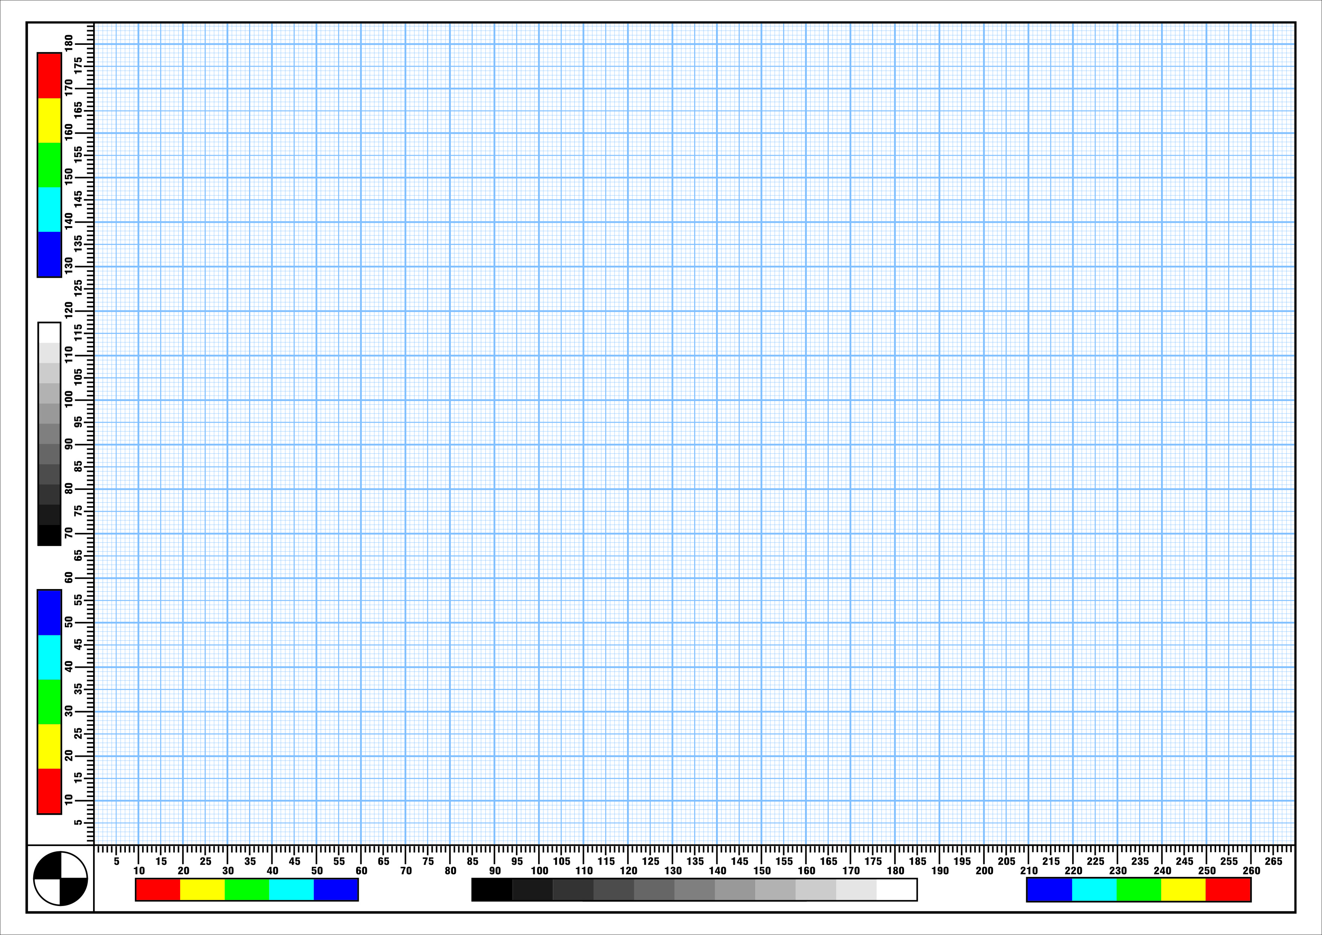
Task: Click label 180 on the vertical ruler
Action: point(69,44)
